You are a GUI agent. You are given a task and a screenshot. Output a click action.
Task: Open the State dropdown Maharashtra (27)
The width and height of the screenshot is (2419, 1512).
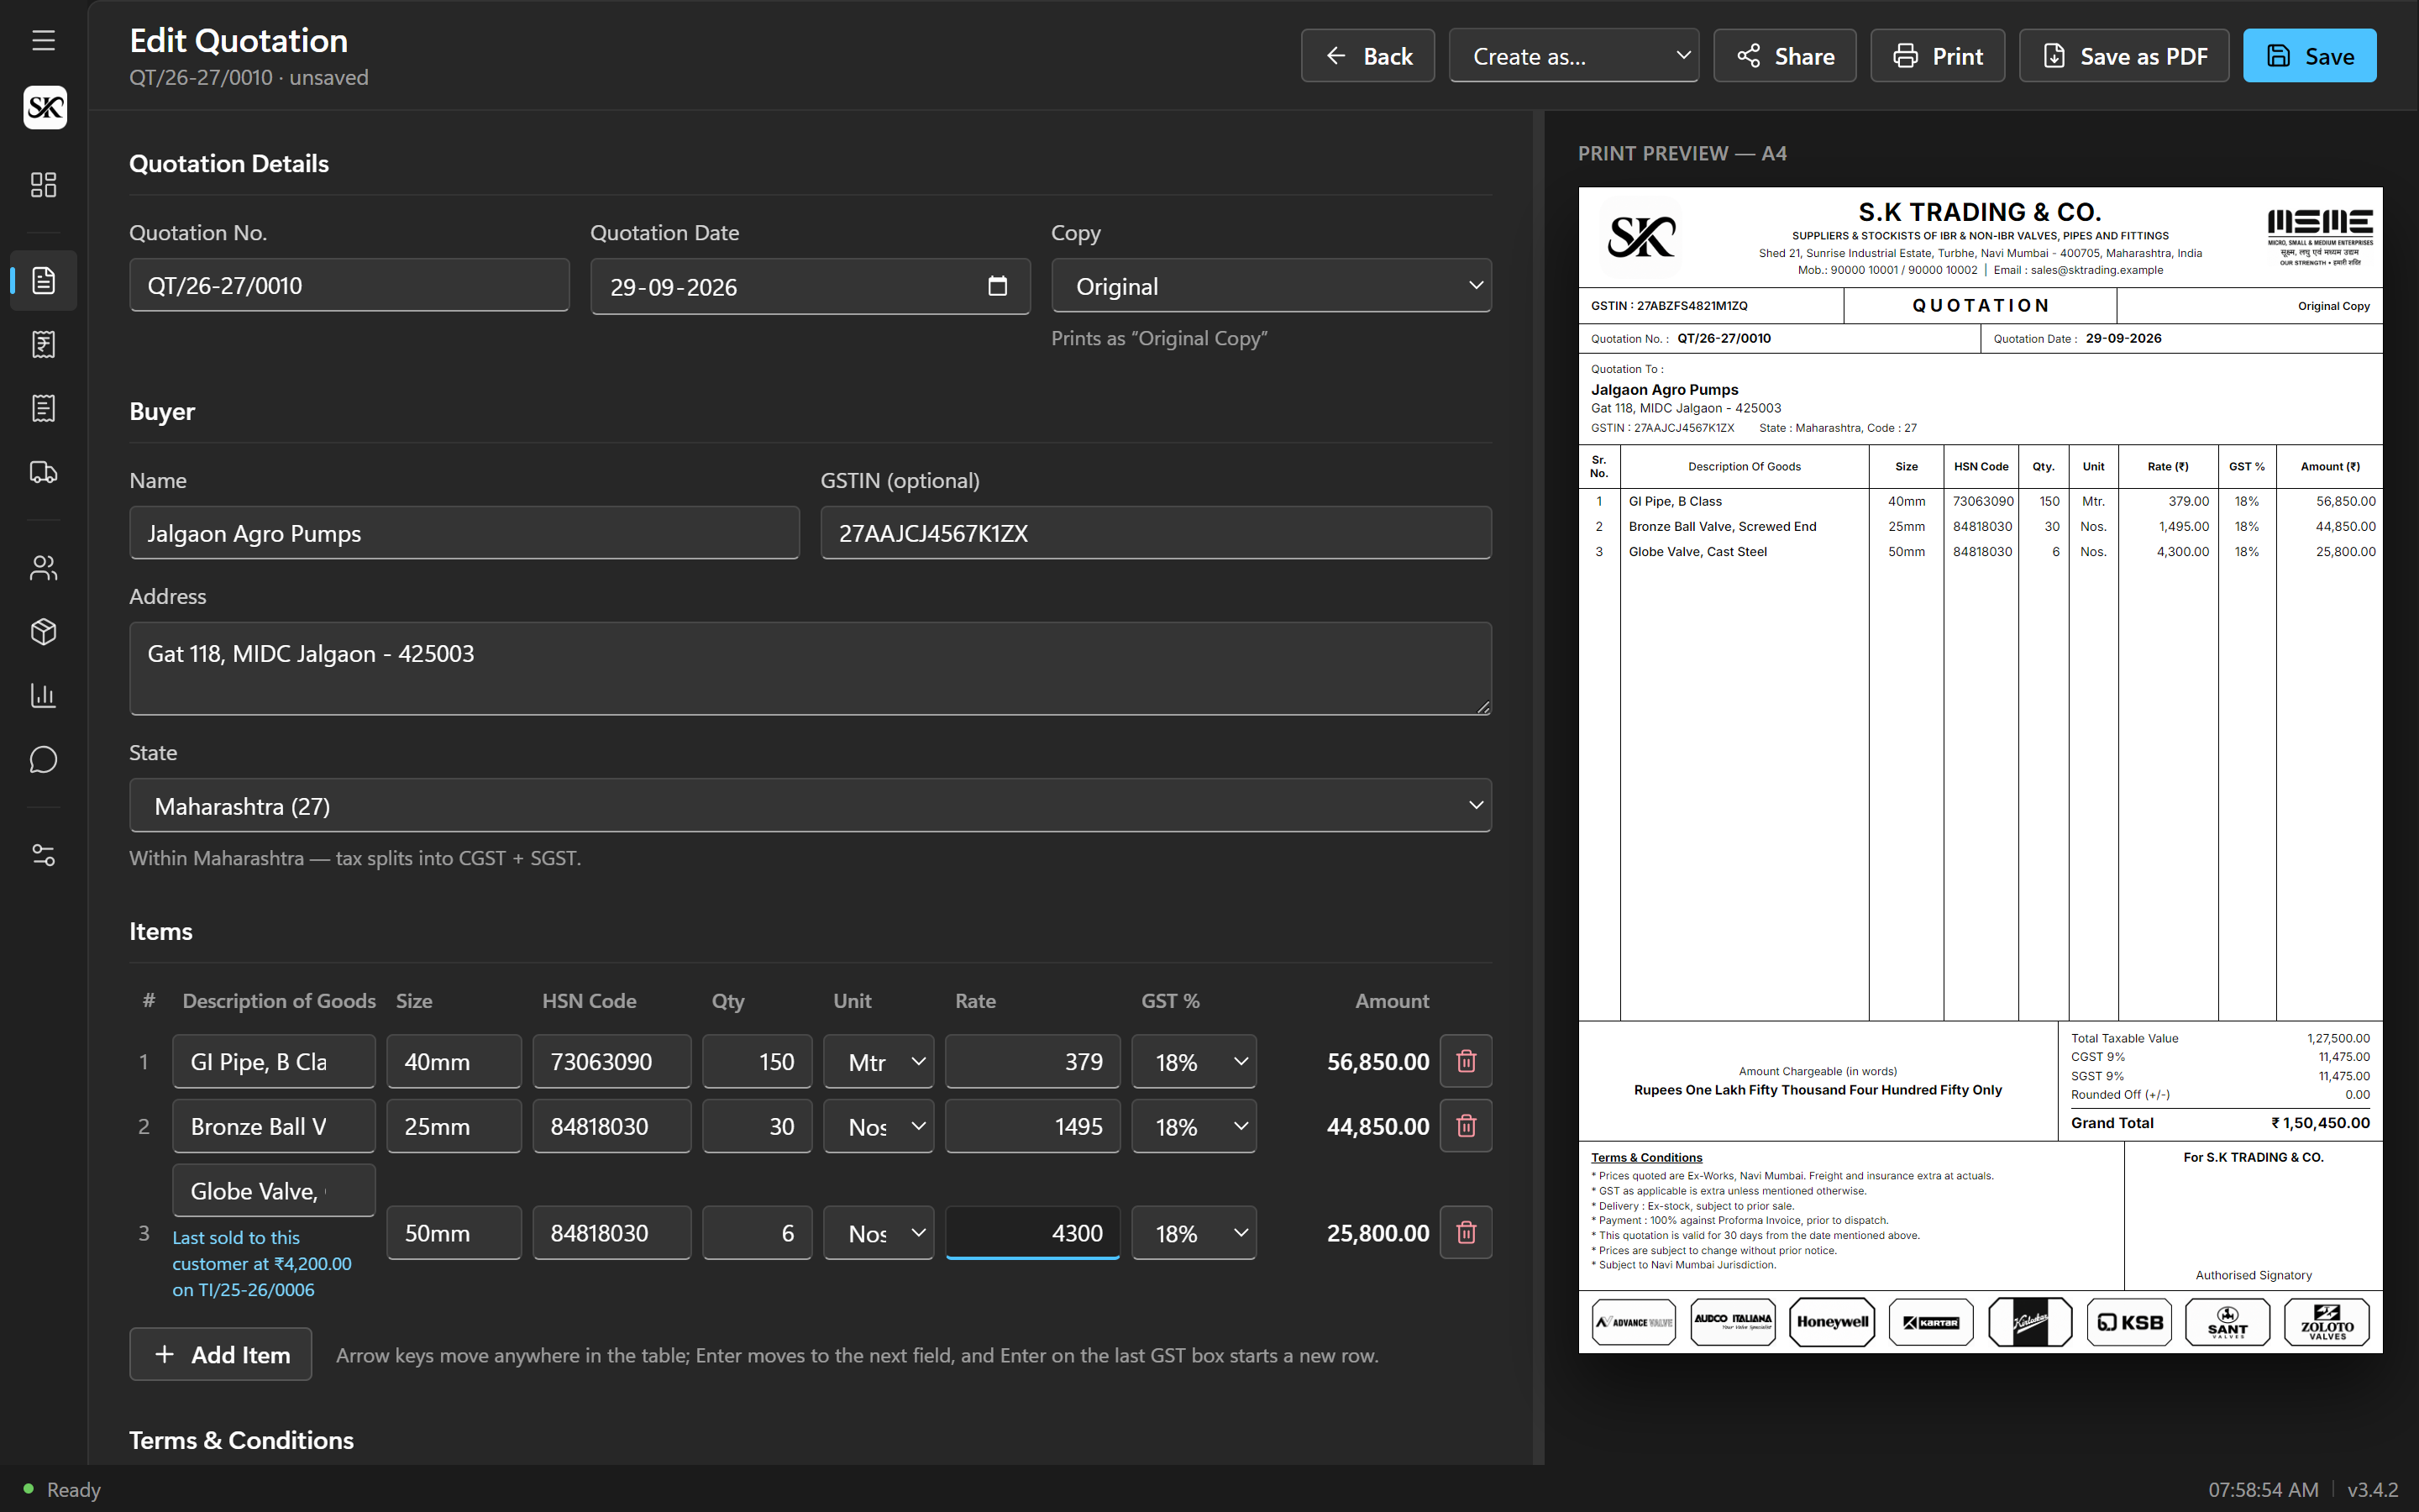point(810,805)
